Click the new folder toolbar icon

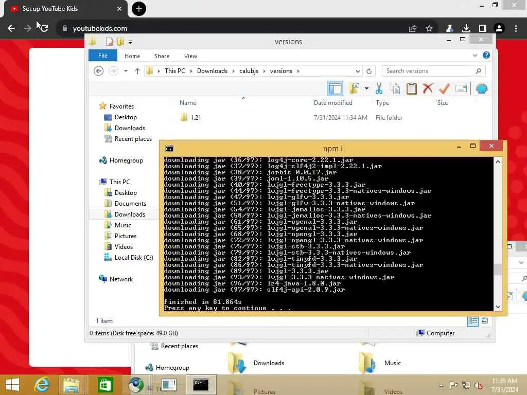[354, 88]
